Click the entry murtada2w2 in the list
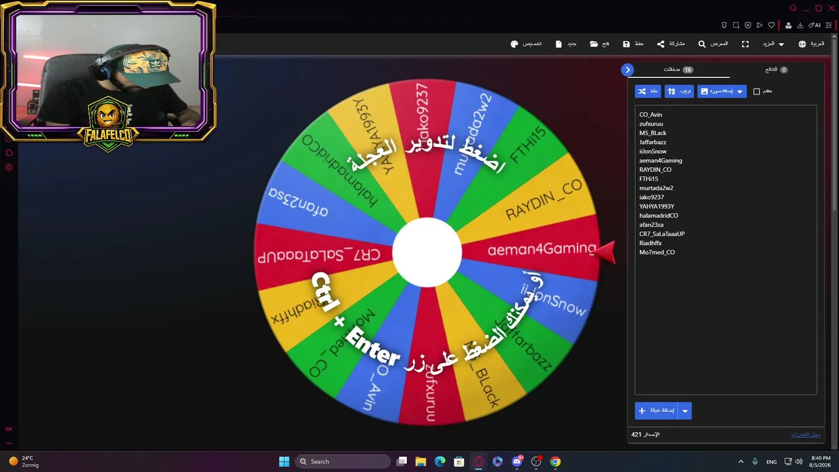 656,188
